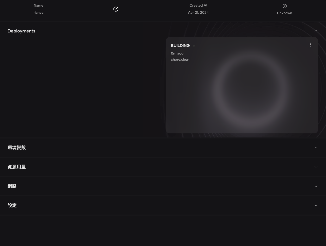Click the help icon beside the riancc name
The height and width of the screenshot is (246, 326).
click(x=116, y=9)
